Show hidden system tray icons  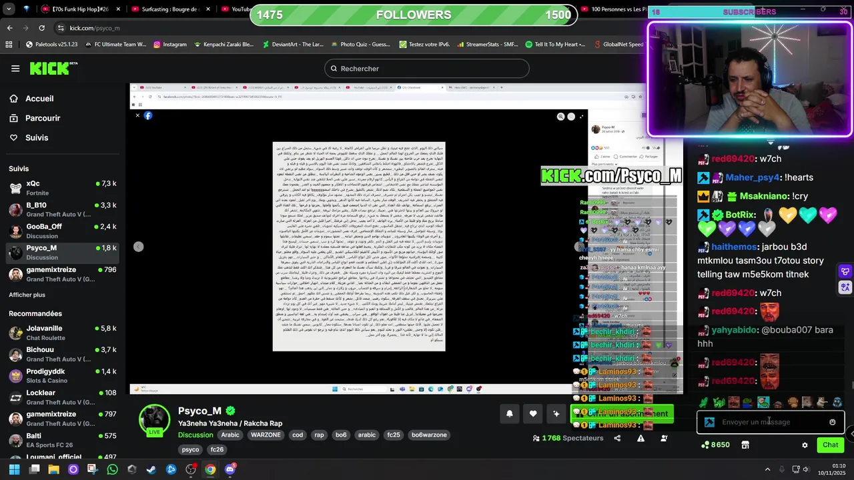pos(767,469)
